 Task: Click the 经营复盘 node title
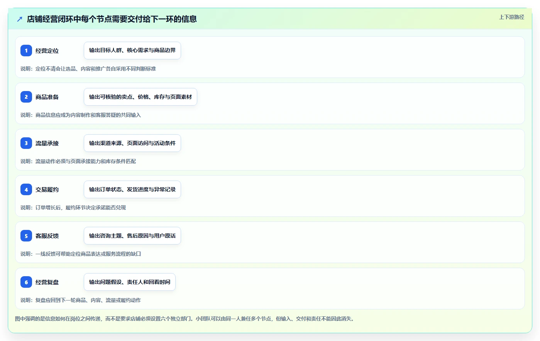(x=47, y=282)
